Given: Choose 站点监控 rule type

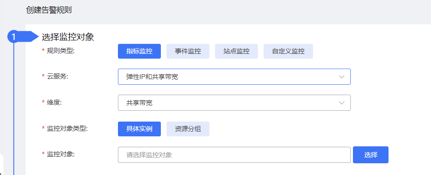Looking at the screenshot, I should click(236, 51).
